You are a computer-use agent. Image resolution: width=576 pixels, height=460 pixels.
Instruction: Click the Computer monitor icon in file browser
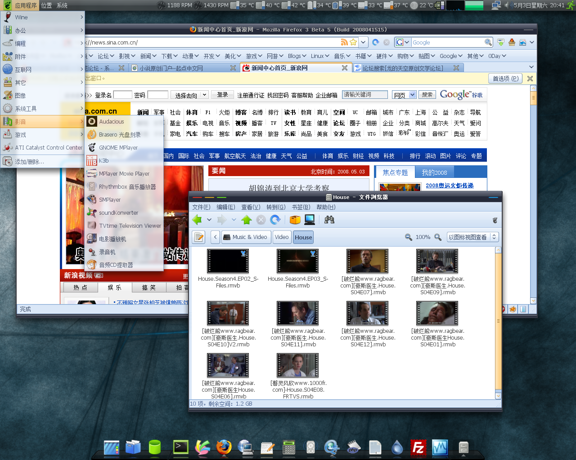coord(310,220)
